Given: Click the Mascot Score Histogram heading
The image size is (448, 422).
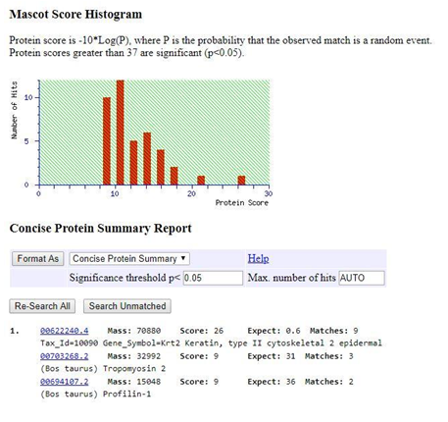Looking at the screenshot, I should [x=75, y=15].
